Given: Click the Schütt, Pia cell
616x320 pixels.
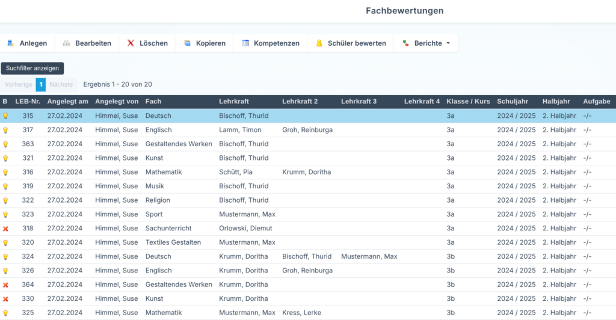Looking at the screenshot, I should pos(236,173).
